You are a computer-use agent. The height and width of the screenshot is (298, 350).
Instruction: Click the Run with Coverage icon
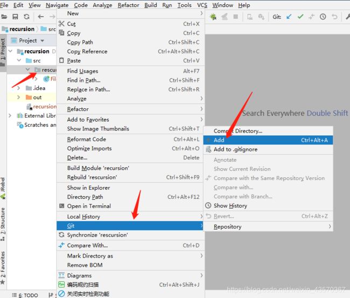point(225,17)
